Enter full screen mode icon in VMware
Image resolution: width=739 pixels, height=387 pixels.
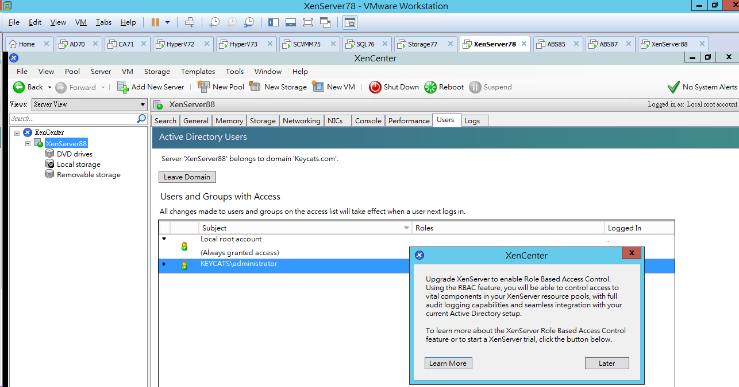pos(308,22)
